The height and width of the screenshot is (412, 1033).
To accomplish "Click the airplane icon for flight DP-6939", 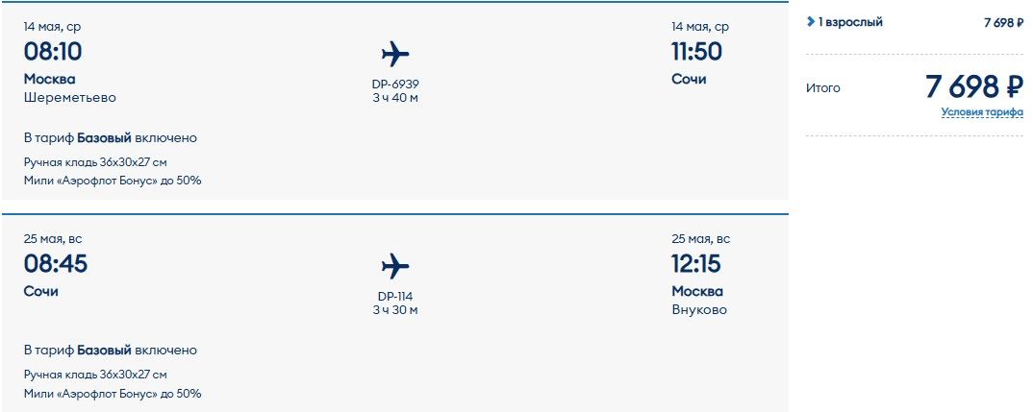I will (395, 54).
